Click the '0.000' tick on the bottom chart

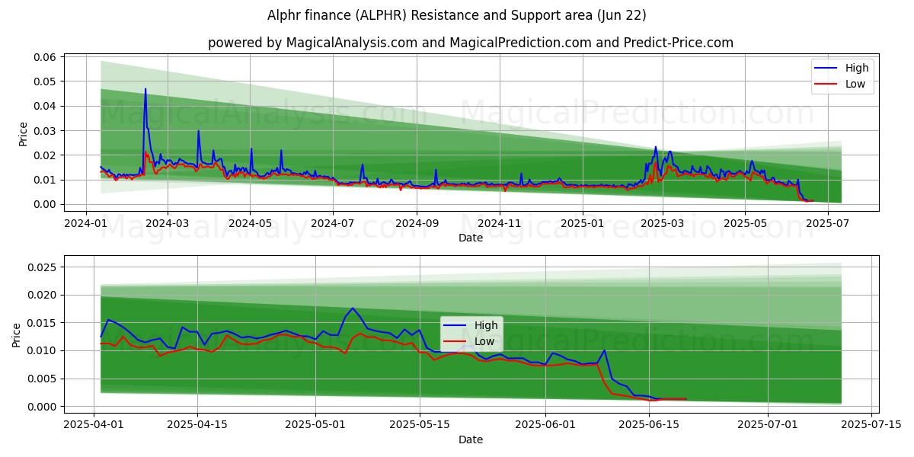tap(43, 407)
